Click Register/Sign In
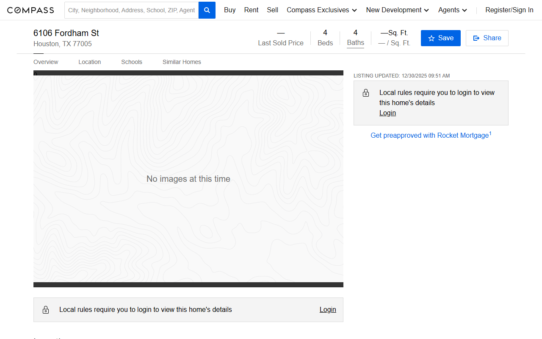542x339 pixels. point(509,10)
